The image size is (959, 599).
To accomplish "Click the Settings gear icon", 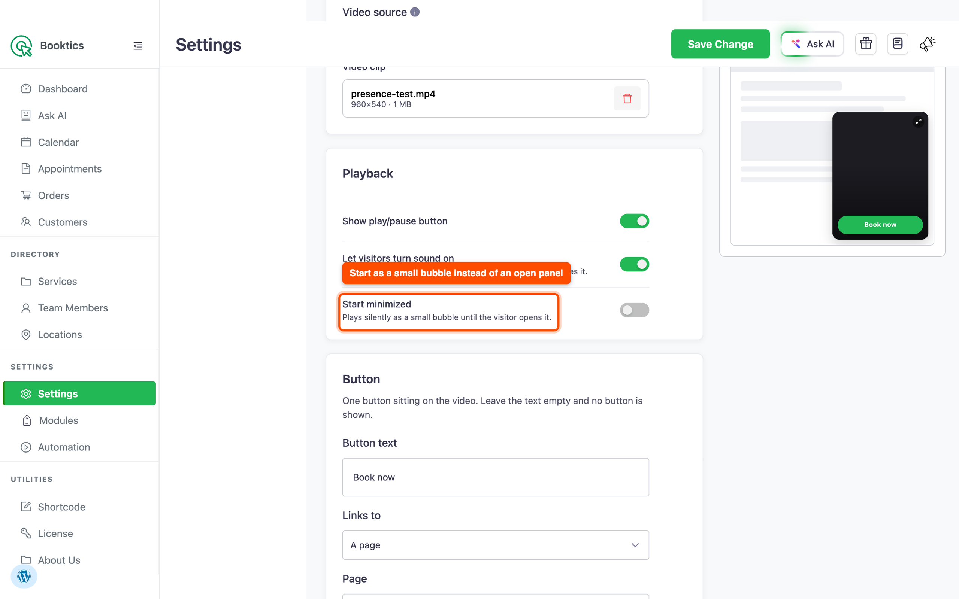I will [x=26, y=393].
